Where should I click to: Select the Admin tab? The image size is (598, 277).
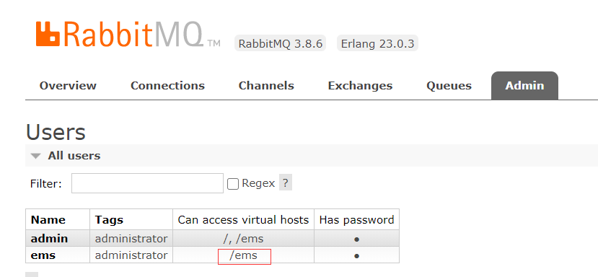[x=524, y=86]
